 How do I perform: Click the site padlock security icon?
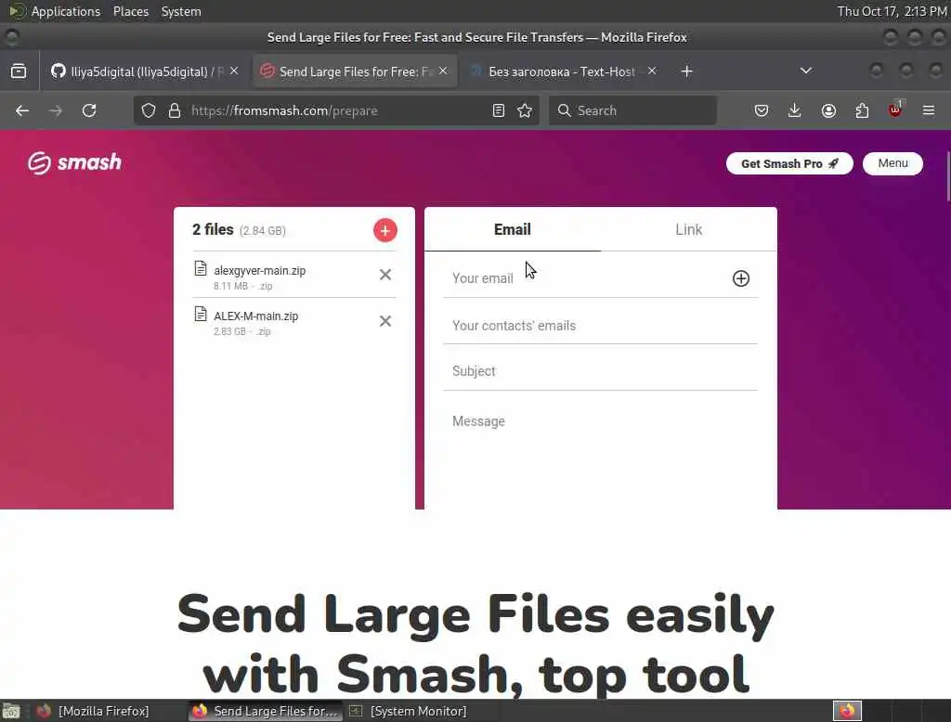coord(175,110)
